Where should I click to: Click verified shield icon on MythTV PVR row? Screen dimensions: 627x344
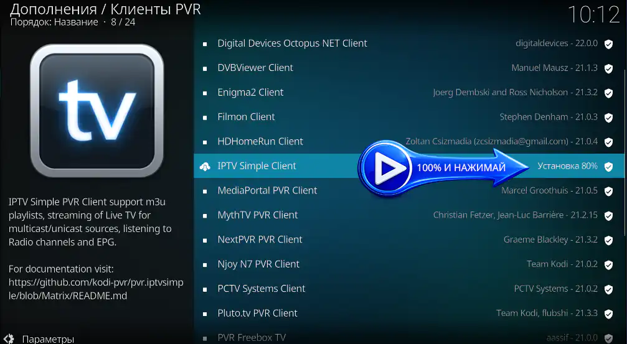click(x=608, y=216)
